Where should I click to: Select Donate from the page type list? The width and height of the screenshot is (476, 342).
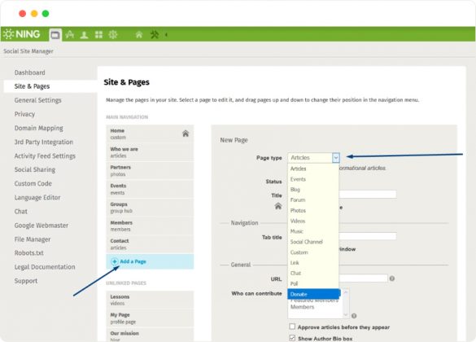point(313,294)
